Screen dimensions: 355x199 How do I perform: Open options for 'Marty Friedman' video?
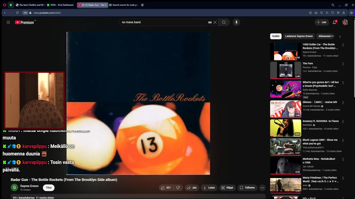[343, 178]
